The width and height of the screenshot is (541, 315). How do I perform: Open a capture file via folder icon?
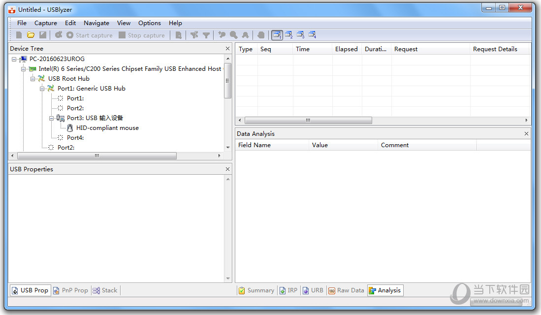pos(31,35)
